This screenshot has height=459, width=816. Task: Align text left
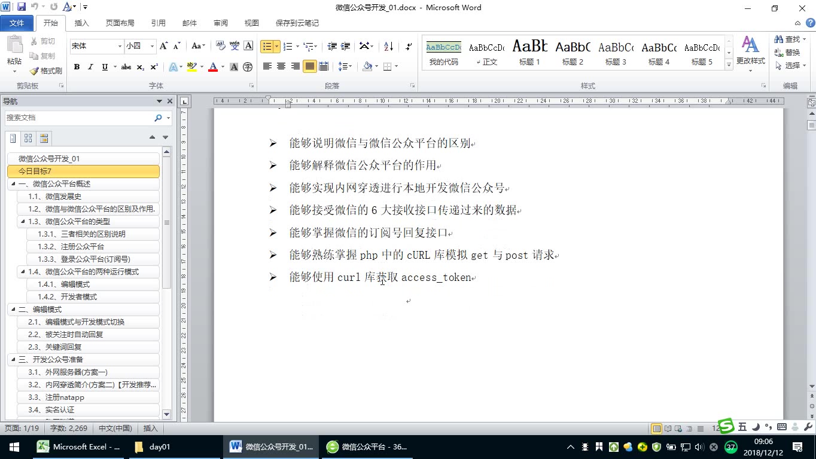click(267, 66)
